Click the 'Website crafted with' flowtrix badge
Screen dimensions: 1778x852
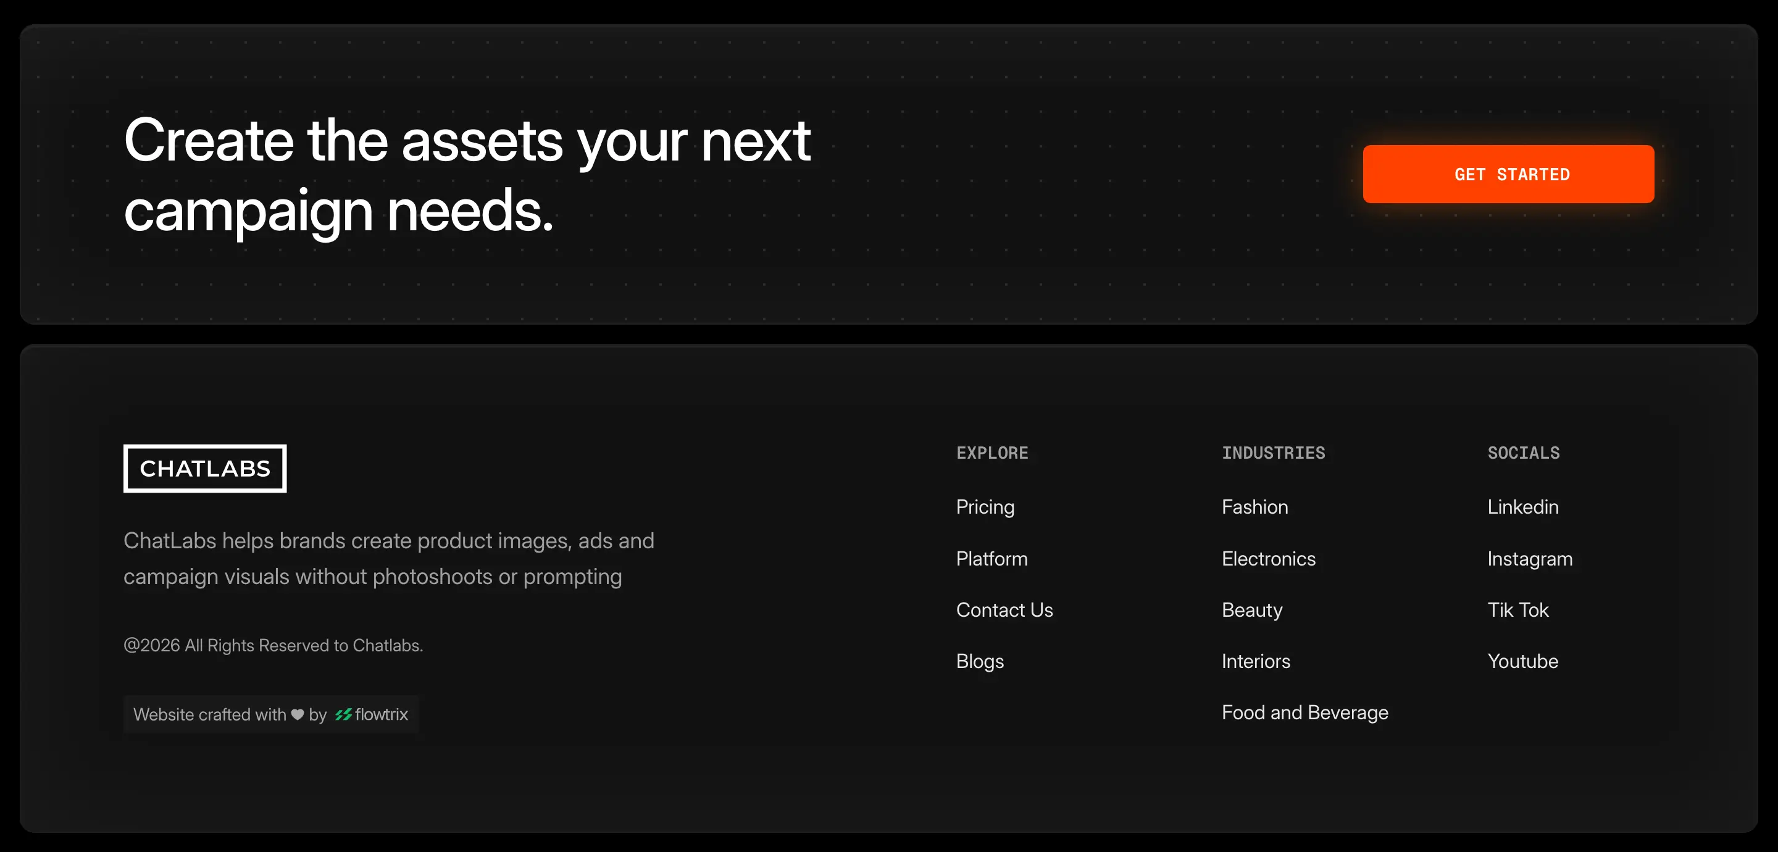click(x=271, y=714)
